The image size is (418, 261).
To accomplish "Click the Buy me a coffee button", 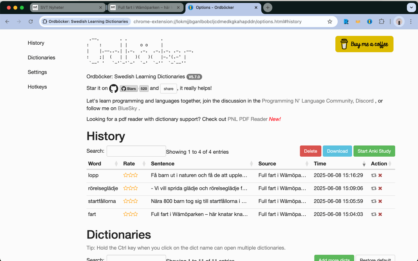I will [364, 44].
